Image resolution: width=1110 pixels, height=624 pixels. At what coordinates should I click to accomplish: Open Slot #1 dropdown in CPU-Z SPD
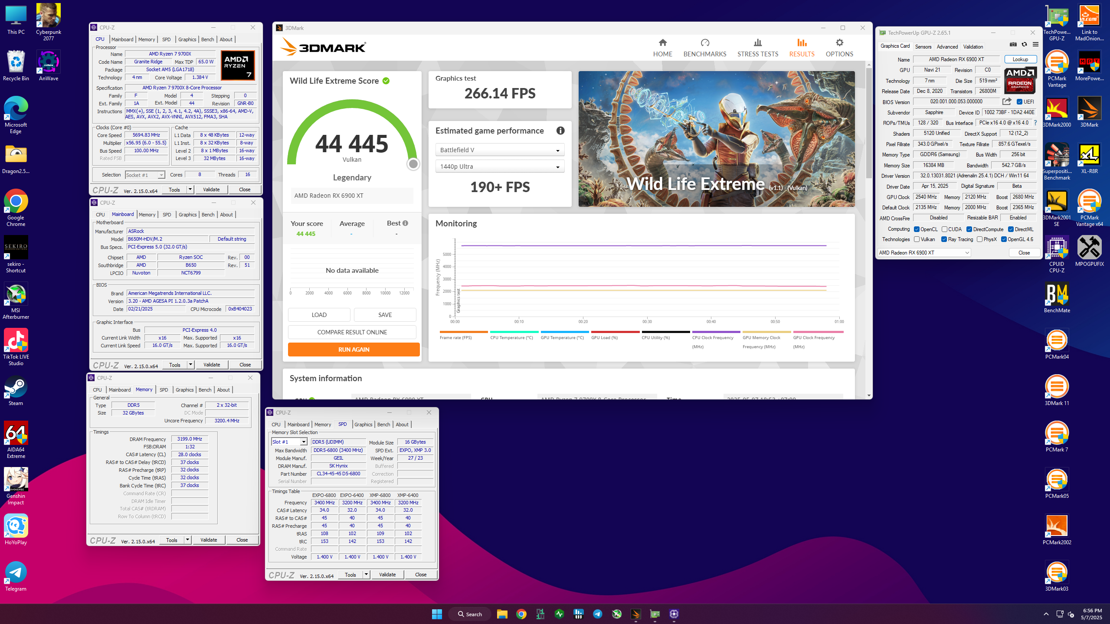[x=289, y=442]
